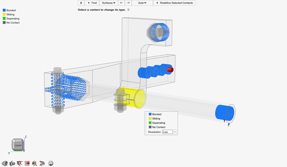
Task: Go to the previous contact arrow
Action: pos(121,3)
